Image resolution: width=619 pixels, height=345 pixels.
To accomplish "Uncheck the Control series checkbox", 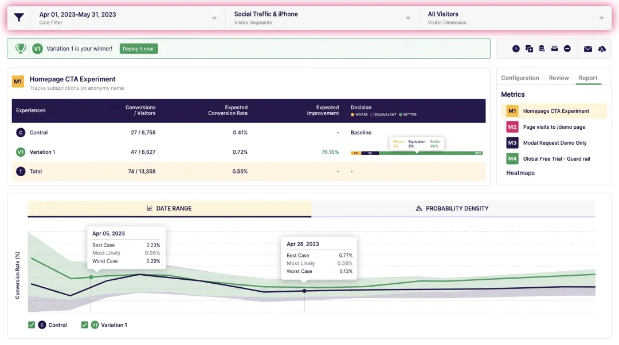I will click(32, 325).
